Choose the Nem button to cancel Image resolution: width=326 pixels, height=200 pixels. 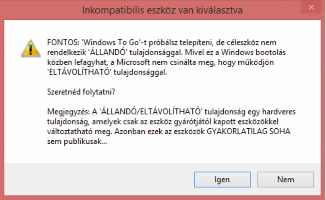[286, 179]
